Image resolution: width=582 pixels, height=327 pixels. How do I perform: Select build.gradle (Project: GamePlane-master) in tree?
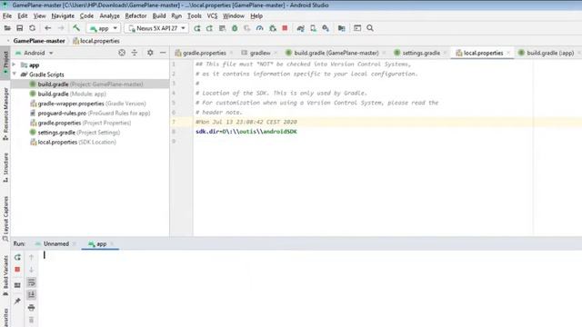90,84
